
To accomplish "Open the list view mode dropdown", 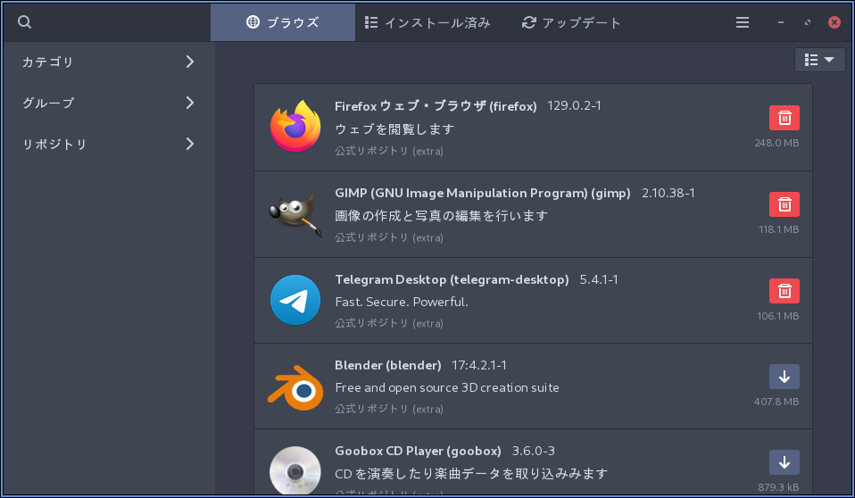I will tap(819, 60).
